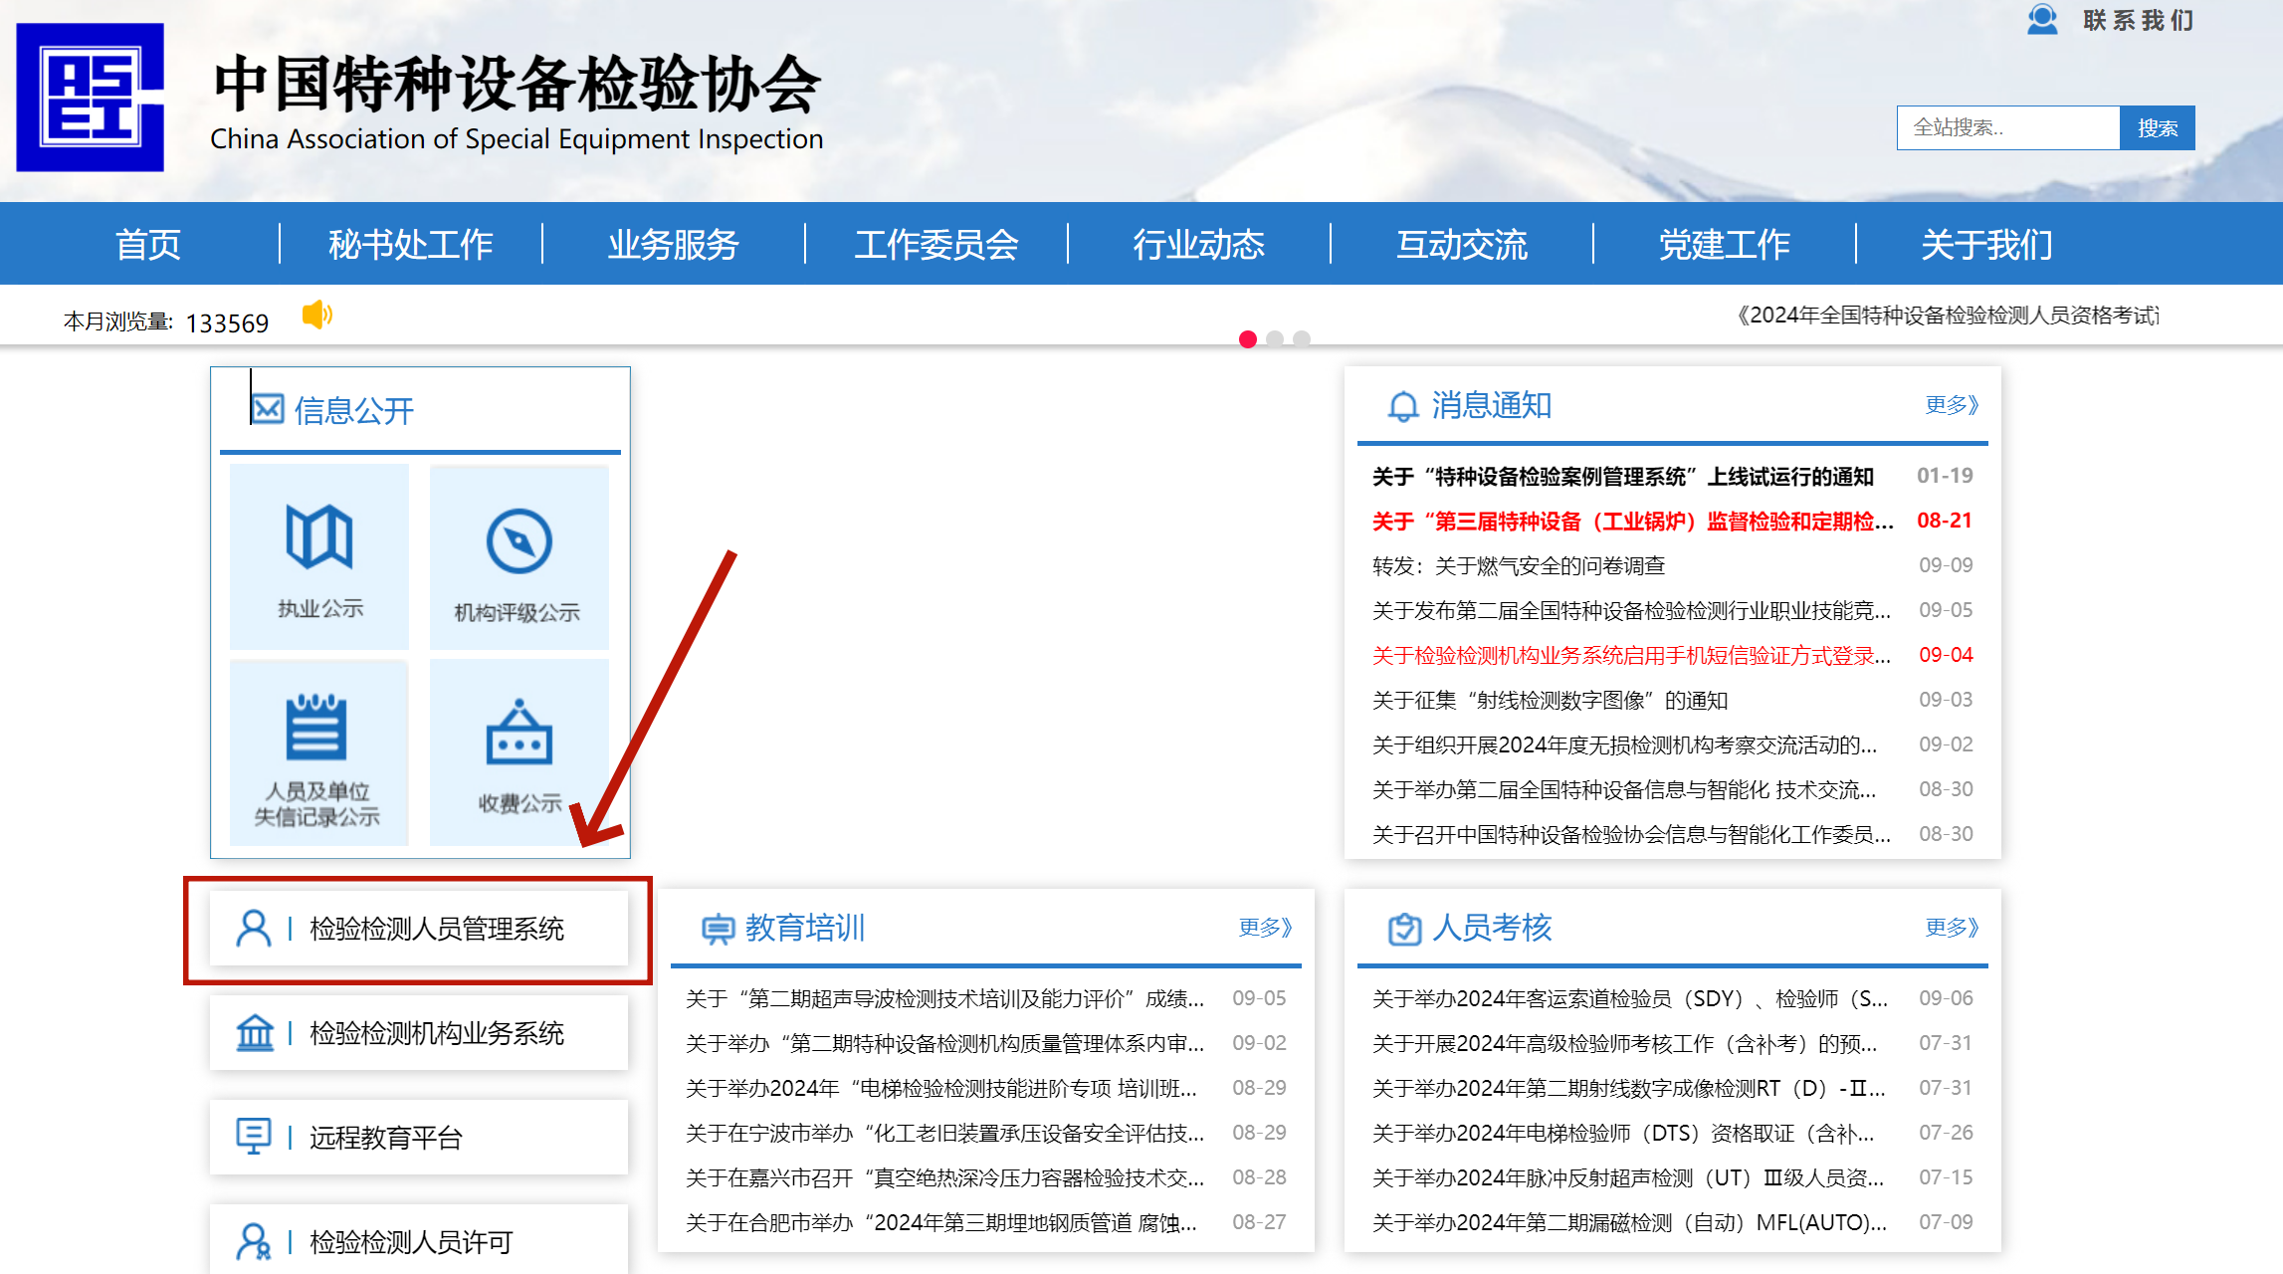The width and height of the screenshot is (2283, 1274).
Task: Open 党建工作 navigation menu
Action: pyautogui.click(x=1725, y=244)
